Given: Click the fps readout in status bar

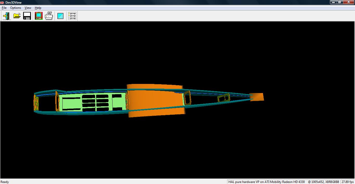Looking at the screenshot, I should 347,182.
